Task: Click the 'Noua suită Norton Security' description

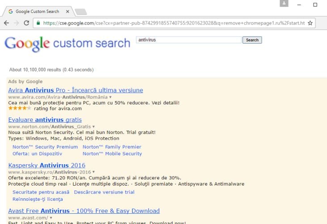Action: point(82,132)
